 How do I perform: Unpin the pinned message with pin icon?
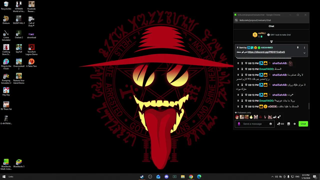298,47
